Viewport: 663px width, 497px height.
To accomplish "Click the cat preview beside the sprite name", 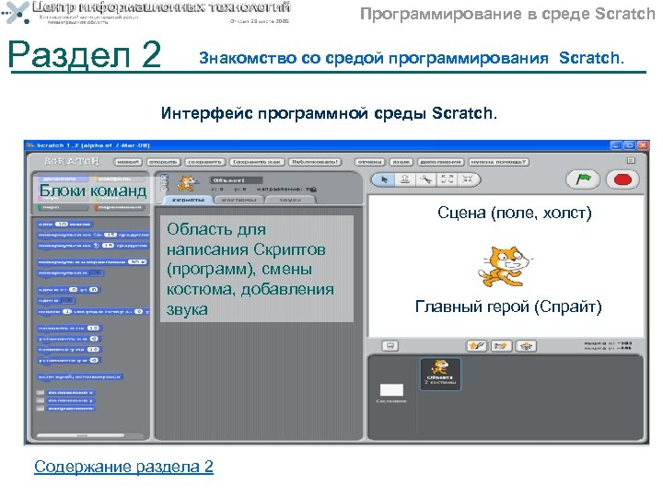I will (186, 184).
